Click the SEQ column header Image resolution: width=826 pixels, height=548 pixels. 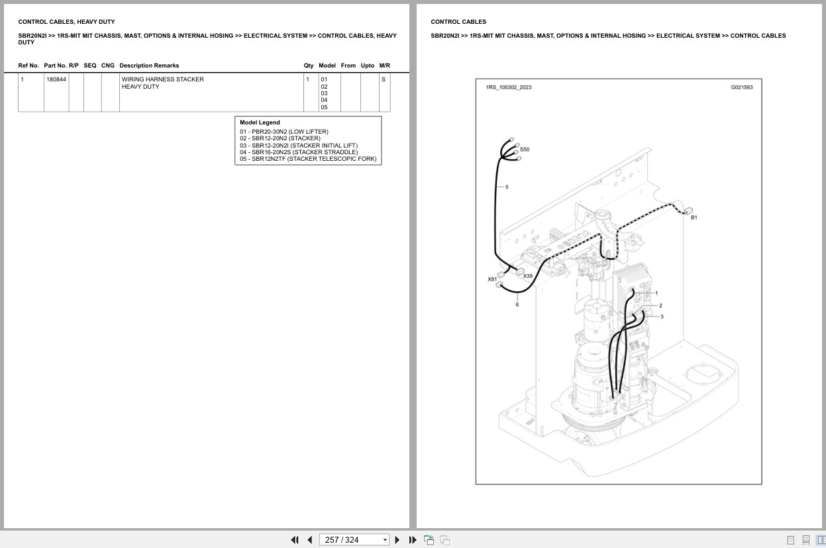(90, 66)
